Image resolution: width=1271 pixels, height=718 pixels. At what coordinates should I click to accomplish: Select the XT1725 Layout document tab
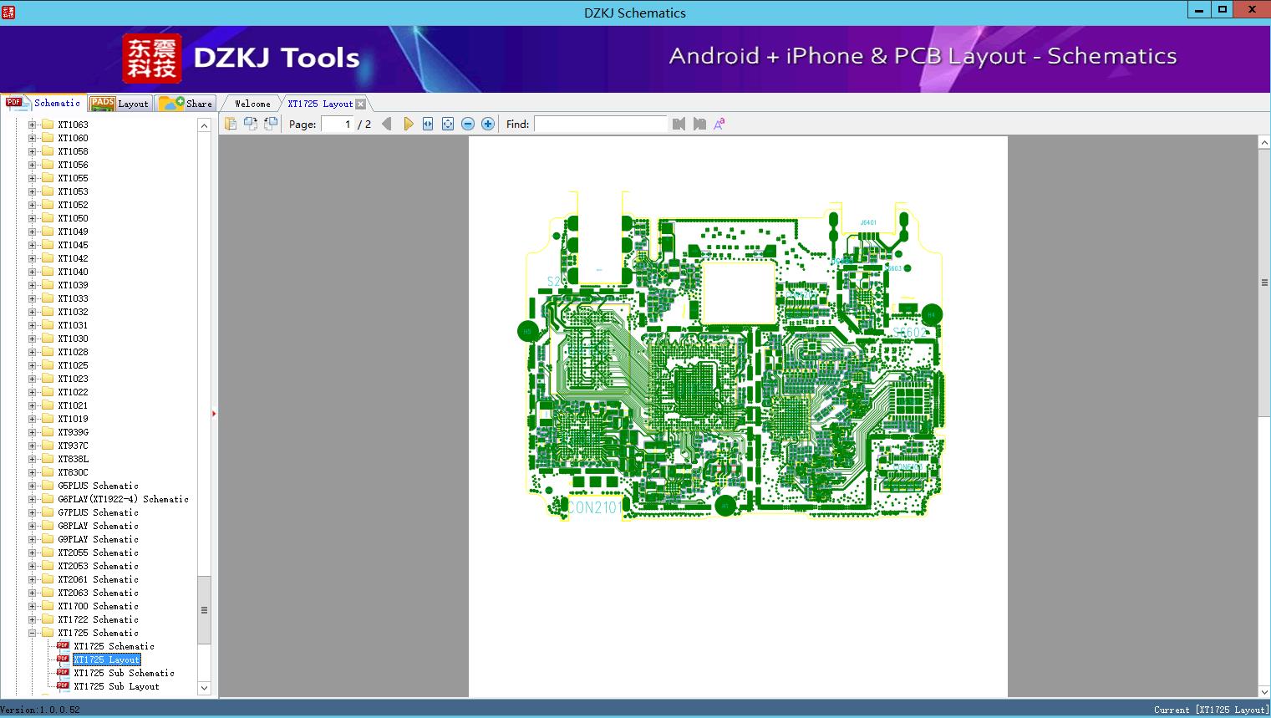[320, 104]
